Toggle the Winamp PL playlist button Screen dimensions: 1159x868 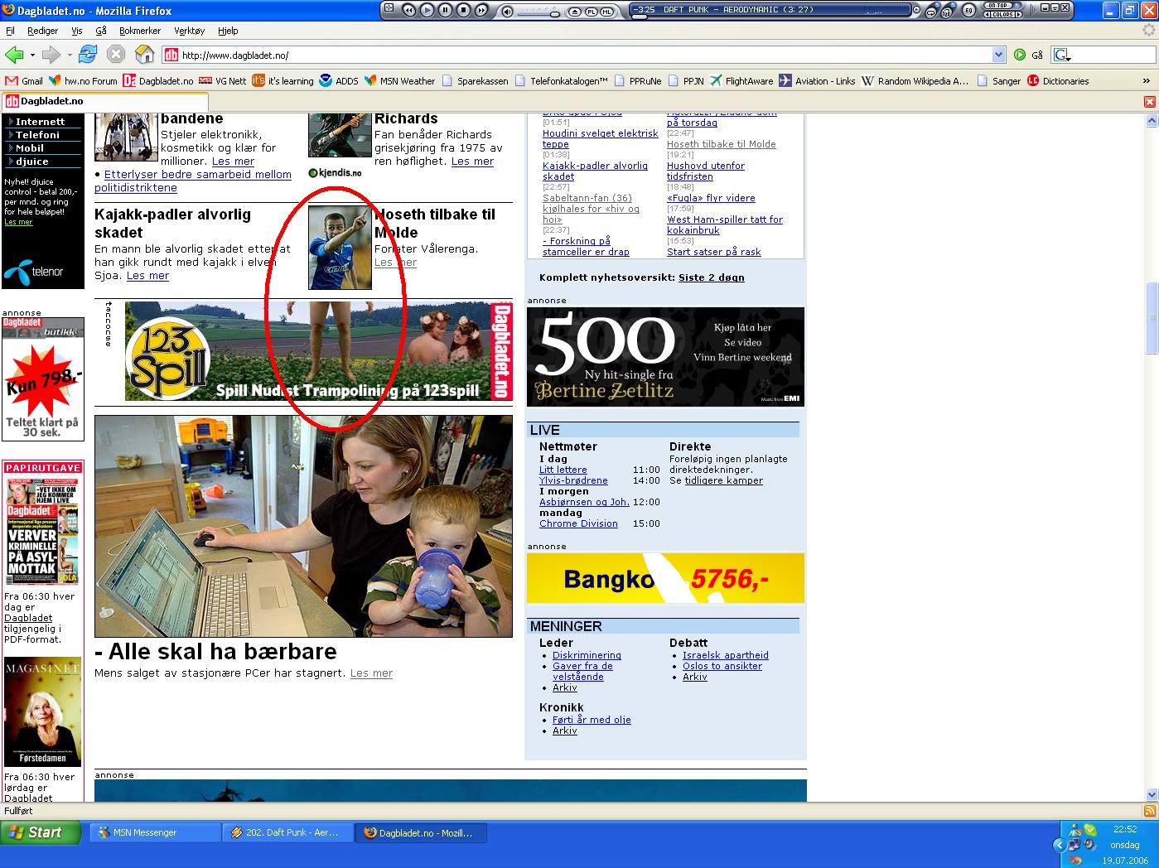pyautogui.click(x=592, y=12)
